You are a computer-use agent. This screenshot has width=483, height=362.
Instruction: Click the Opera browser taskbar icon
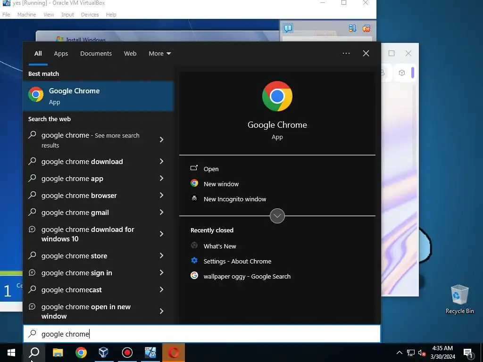click(x=174, y=353)
